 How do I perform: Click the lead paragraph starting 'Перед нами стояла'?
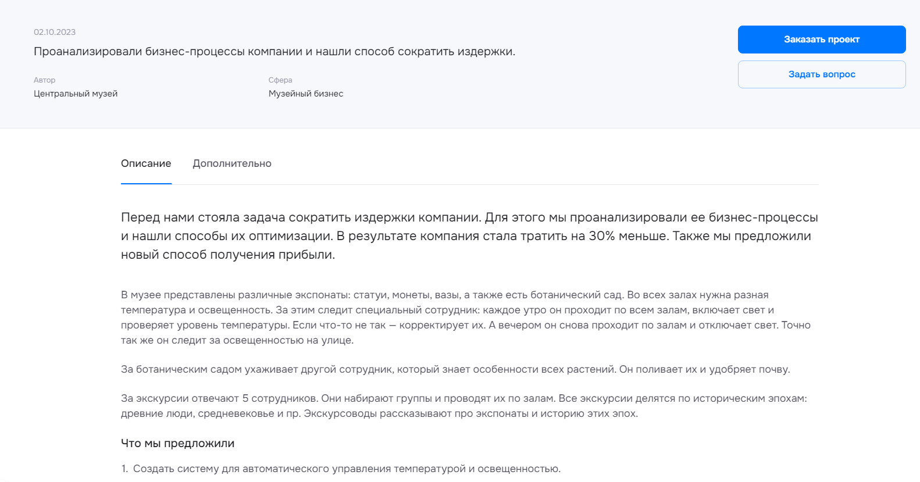pos(469,235)
